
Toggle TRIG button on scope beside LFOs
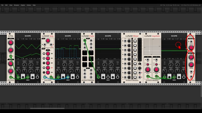coord(37,64)
